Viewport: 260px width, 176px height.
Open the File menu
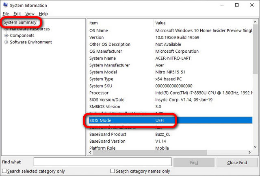(x=6, y=14)
